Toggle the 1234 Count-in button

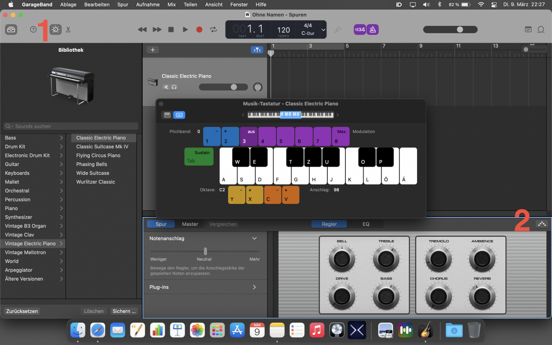coord(360,30)
